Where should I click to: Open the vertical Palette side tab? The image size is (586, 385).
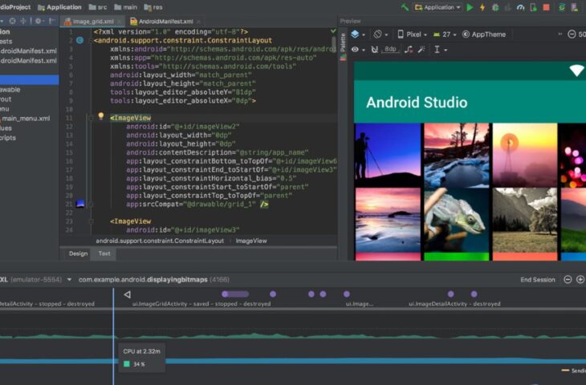click(343, 46)
